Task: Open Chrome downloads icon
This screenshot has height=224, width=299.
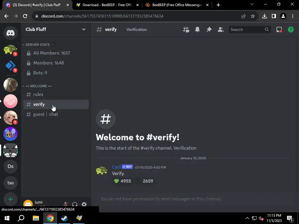Action: pos(265,16)
